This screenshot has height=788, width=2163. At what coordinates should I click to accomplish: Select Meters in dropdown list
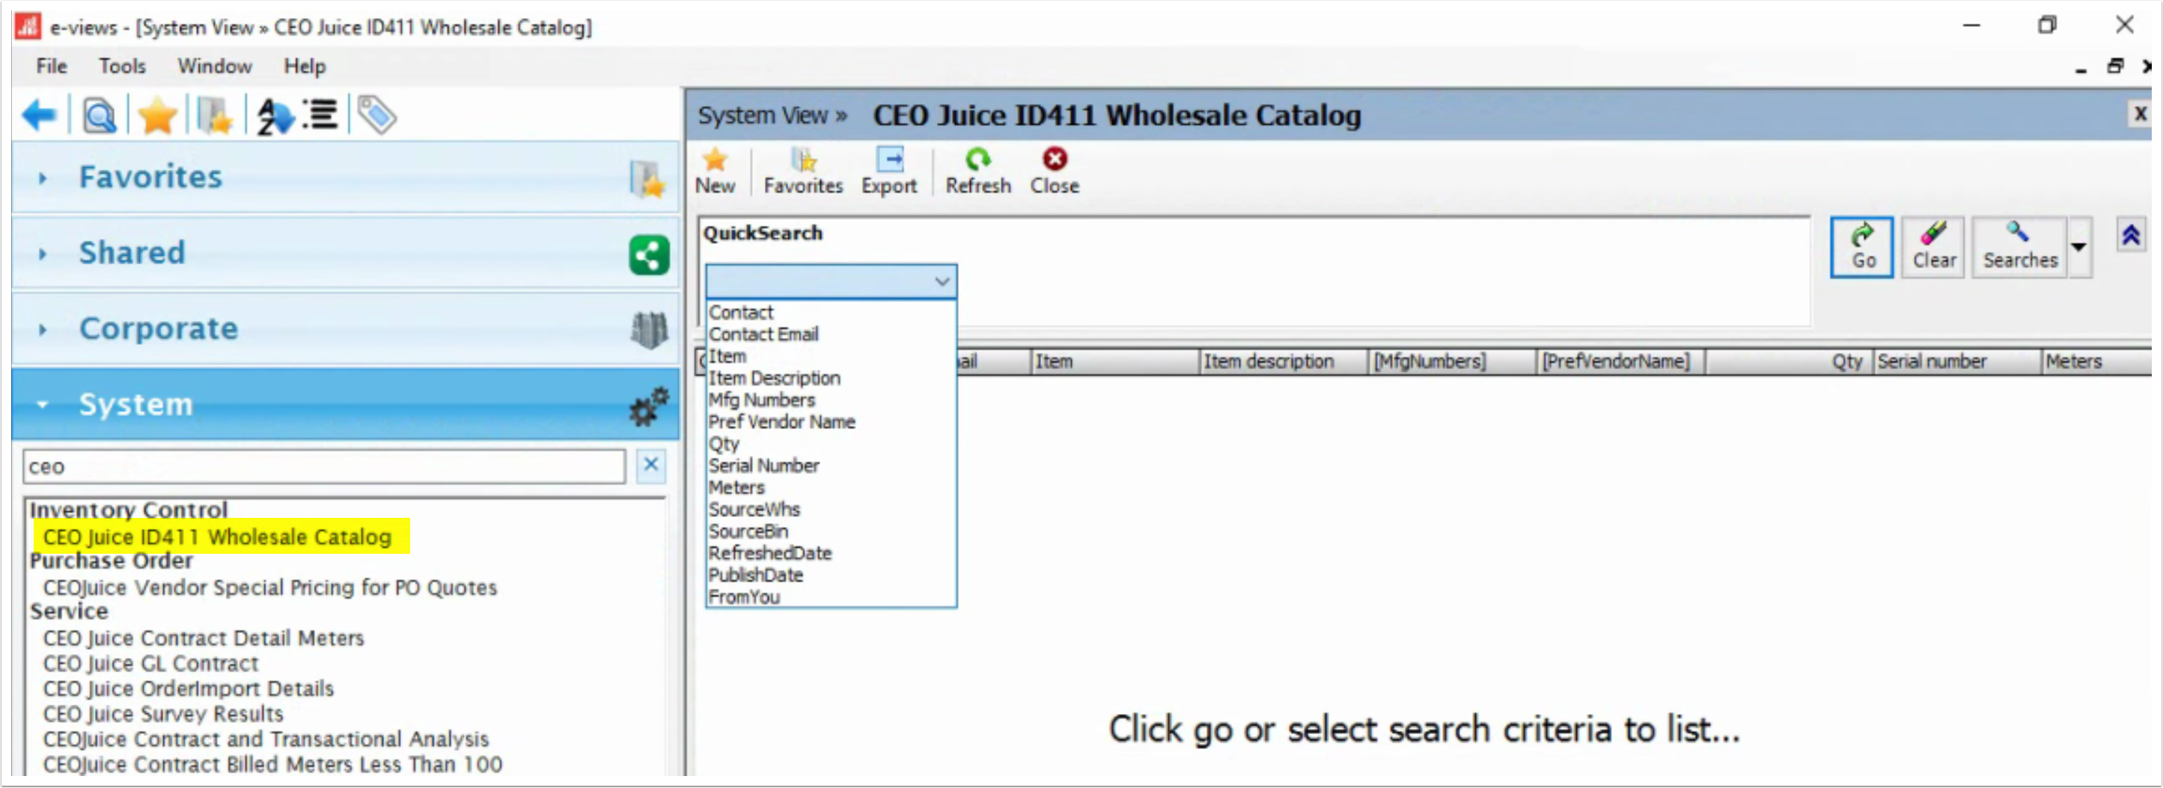832,488
